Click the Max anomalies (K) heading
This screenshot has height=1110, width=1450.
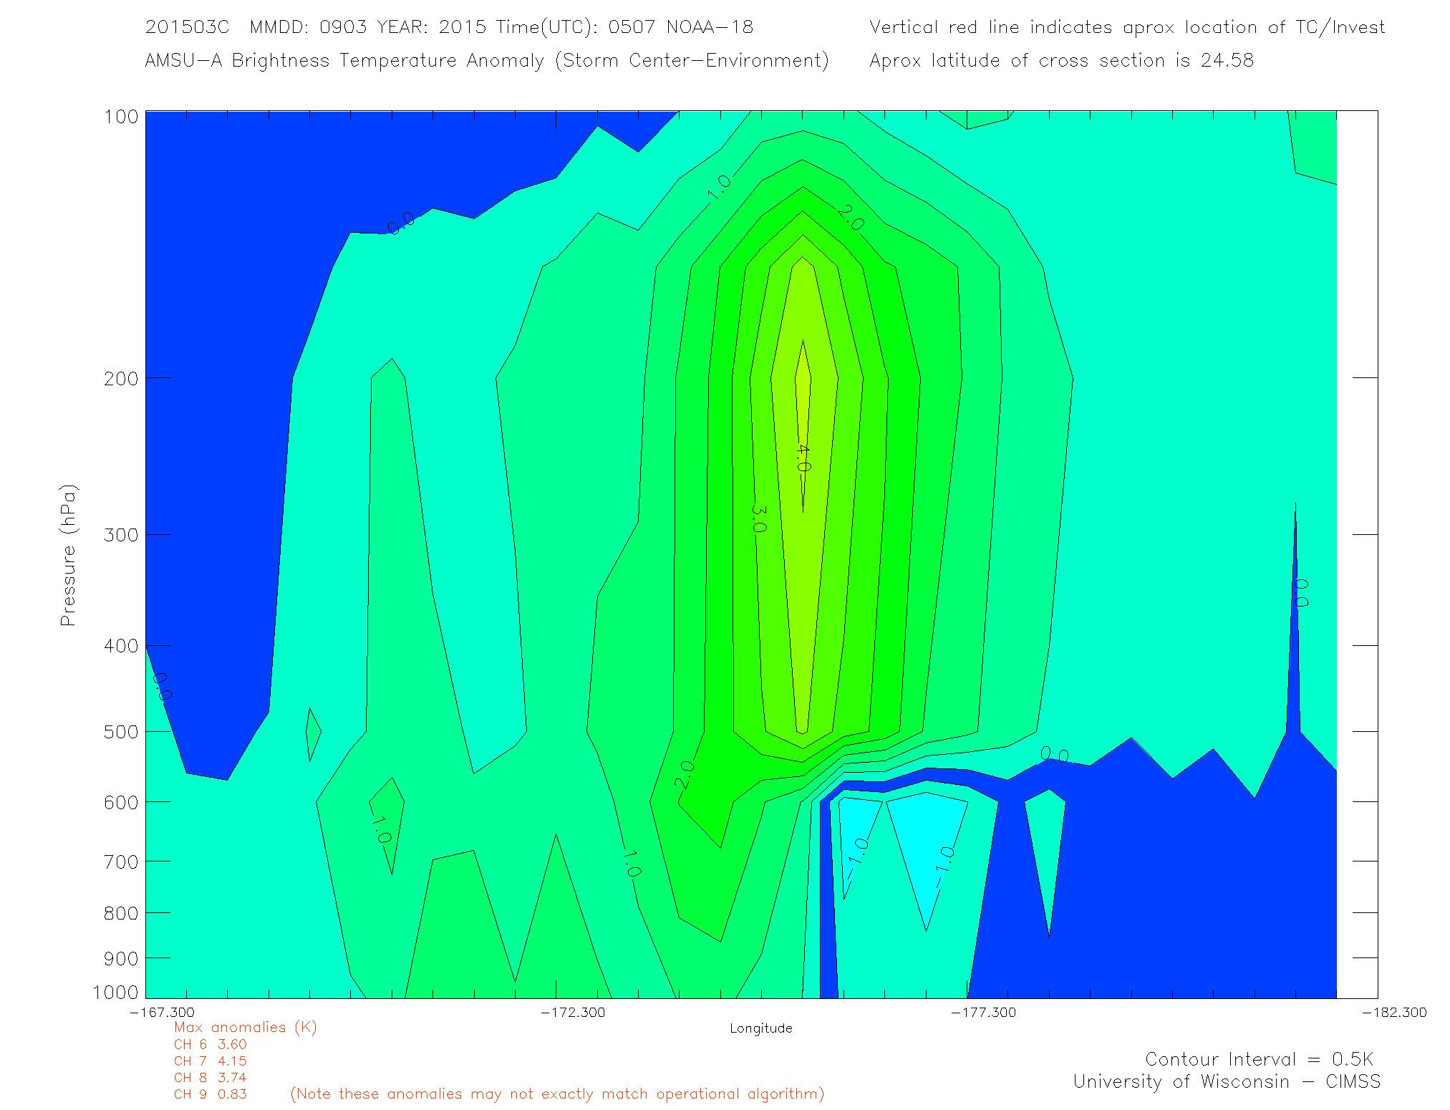(245, 1028)
